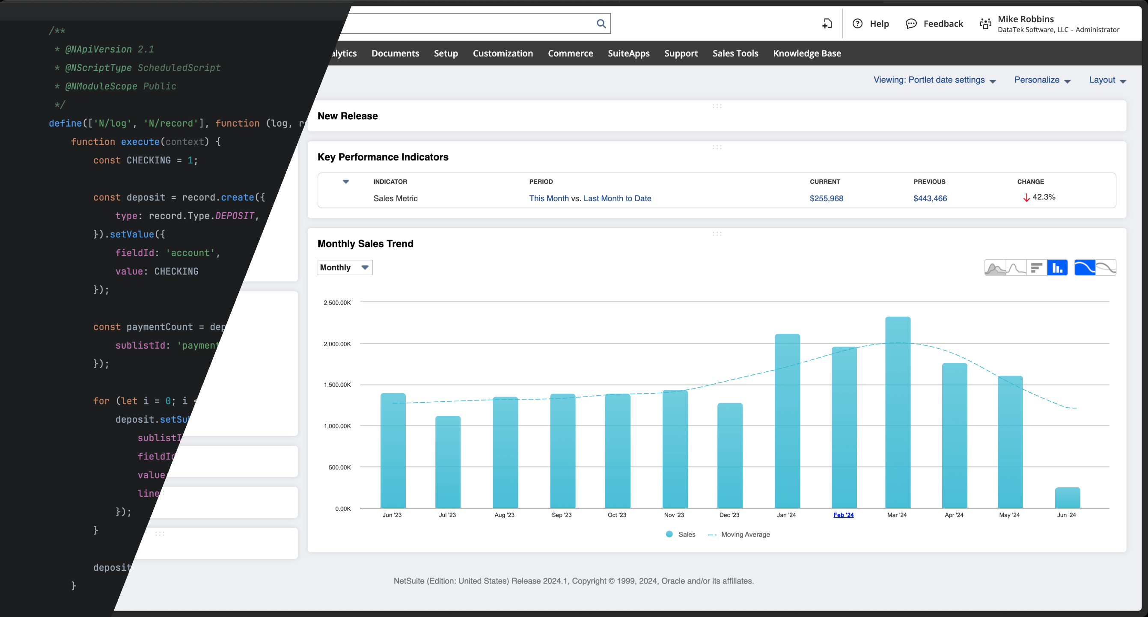Open the Viewing: Portlet date settings dropdown
The image size is (1148, 617).
pos(934,80)
